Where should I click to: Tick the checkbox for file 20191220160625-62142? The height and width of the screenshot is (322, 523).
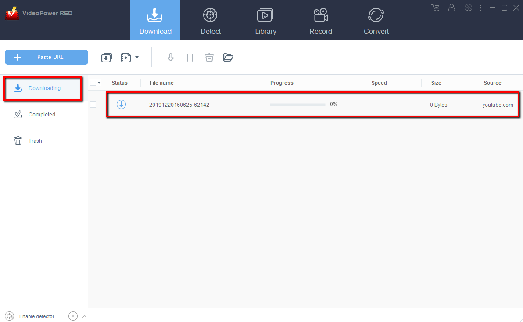click(x=93, y=105)
